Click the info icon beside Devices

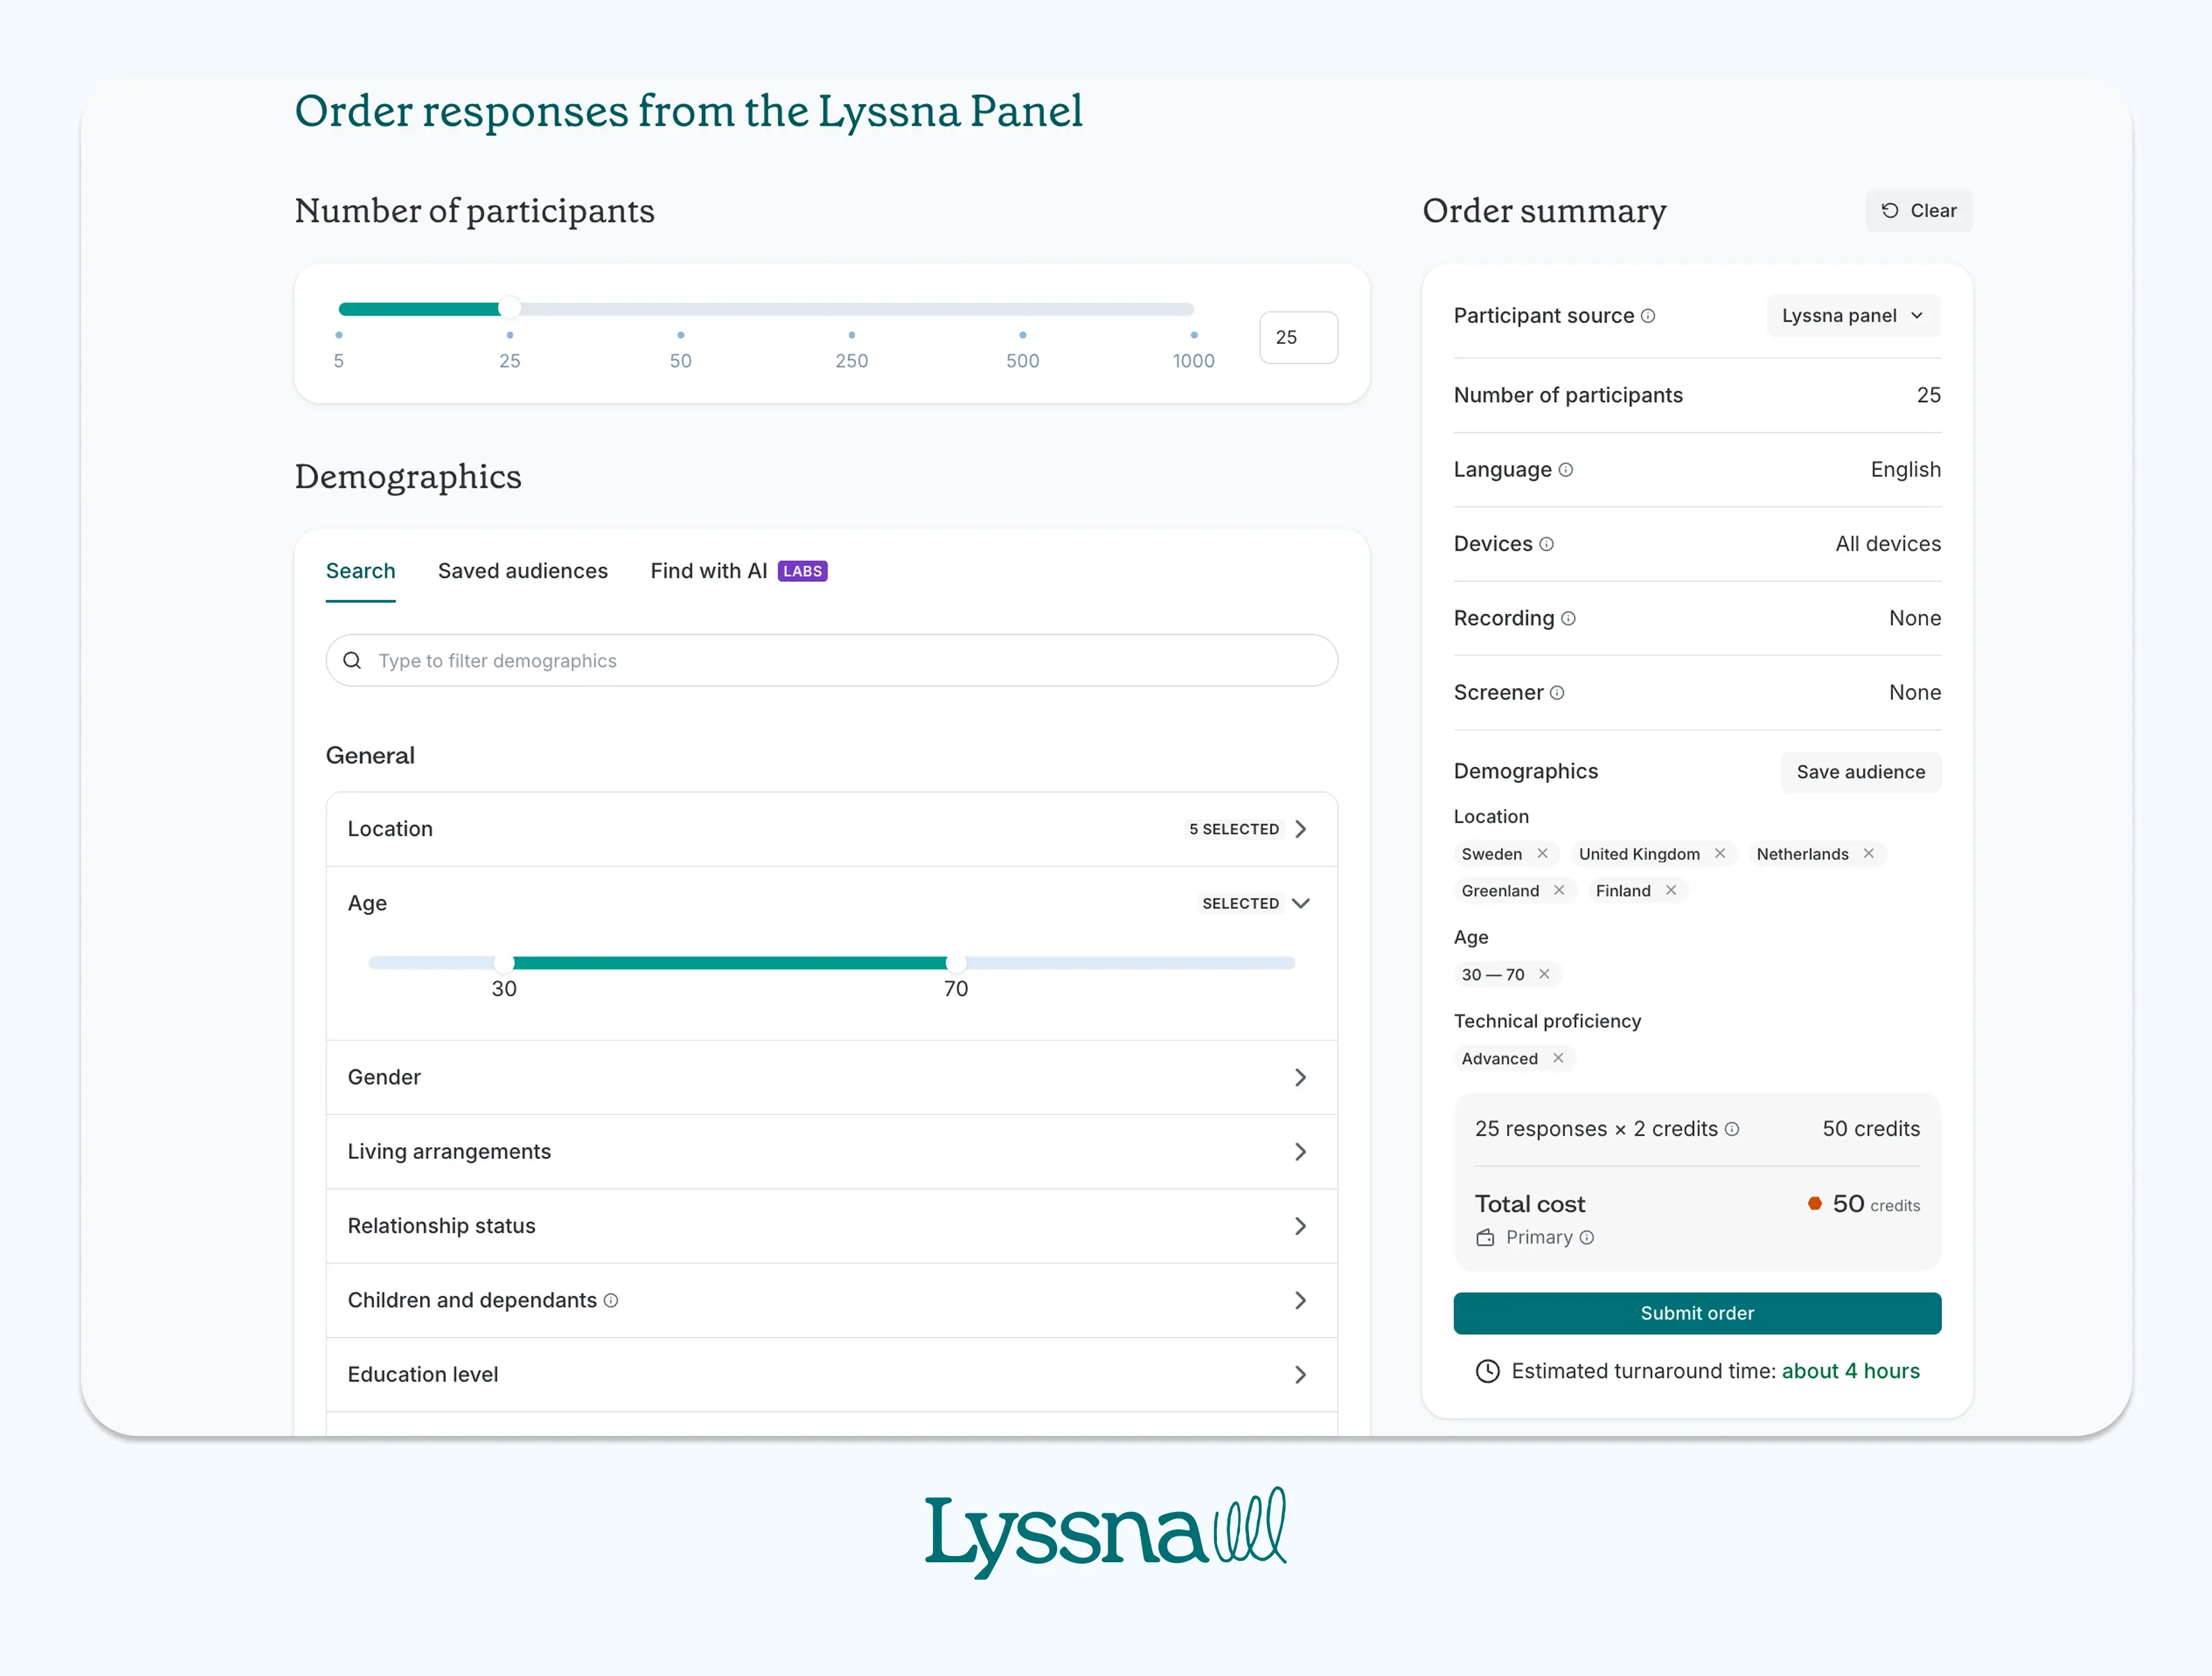[x=1547, y=544]
